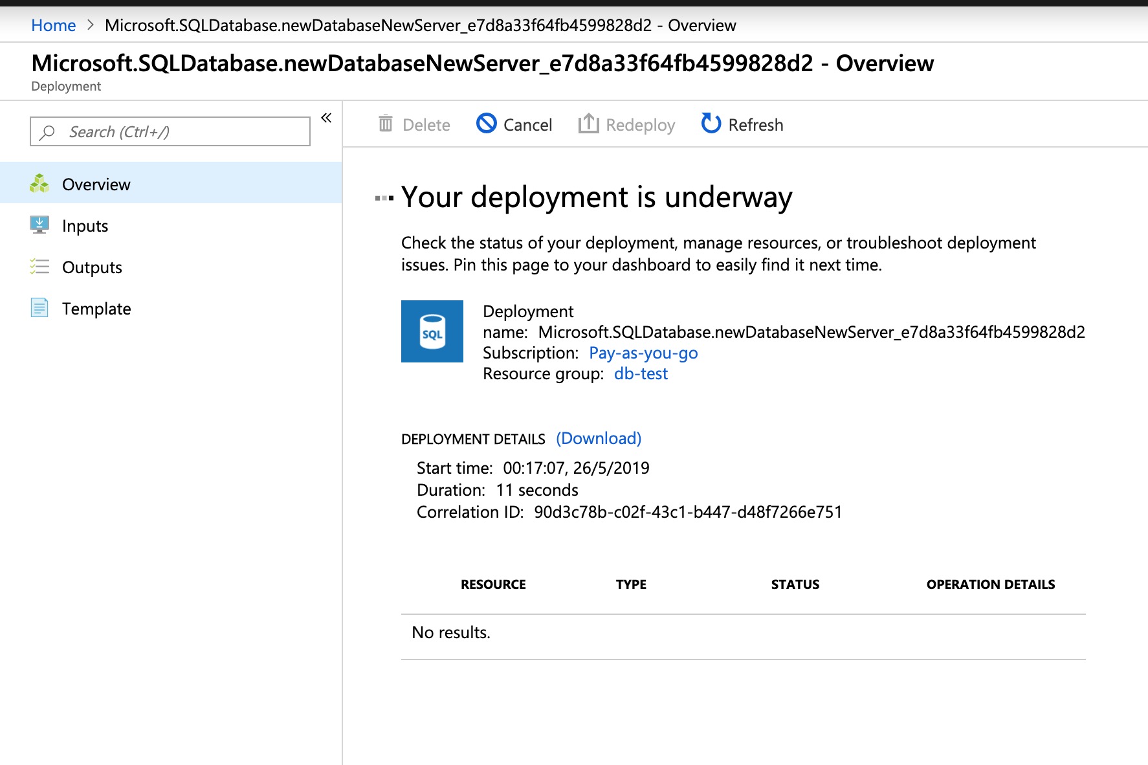Click the blue SQL database icon
The image size is (1148, 765).
tap(432, 331)
